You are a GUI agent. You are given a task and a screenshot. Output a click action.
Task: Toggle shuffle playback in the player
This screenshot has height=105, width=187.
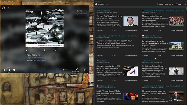[x=62, y=50]
